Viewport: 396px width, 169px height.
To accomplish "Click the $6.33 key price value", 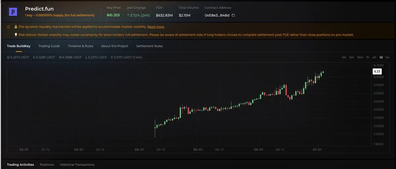I will pyautogui.click(x=113, y=15).
